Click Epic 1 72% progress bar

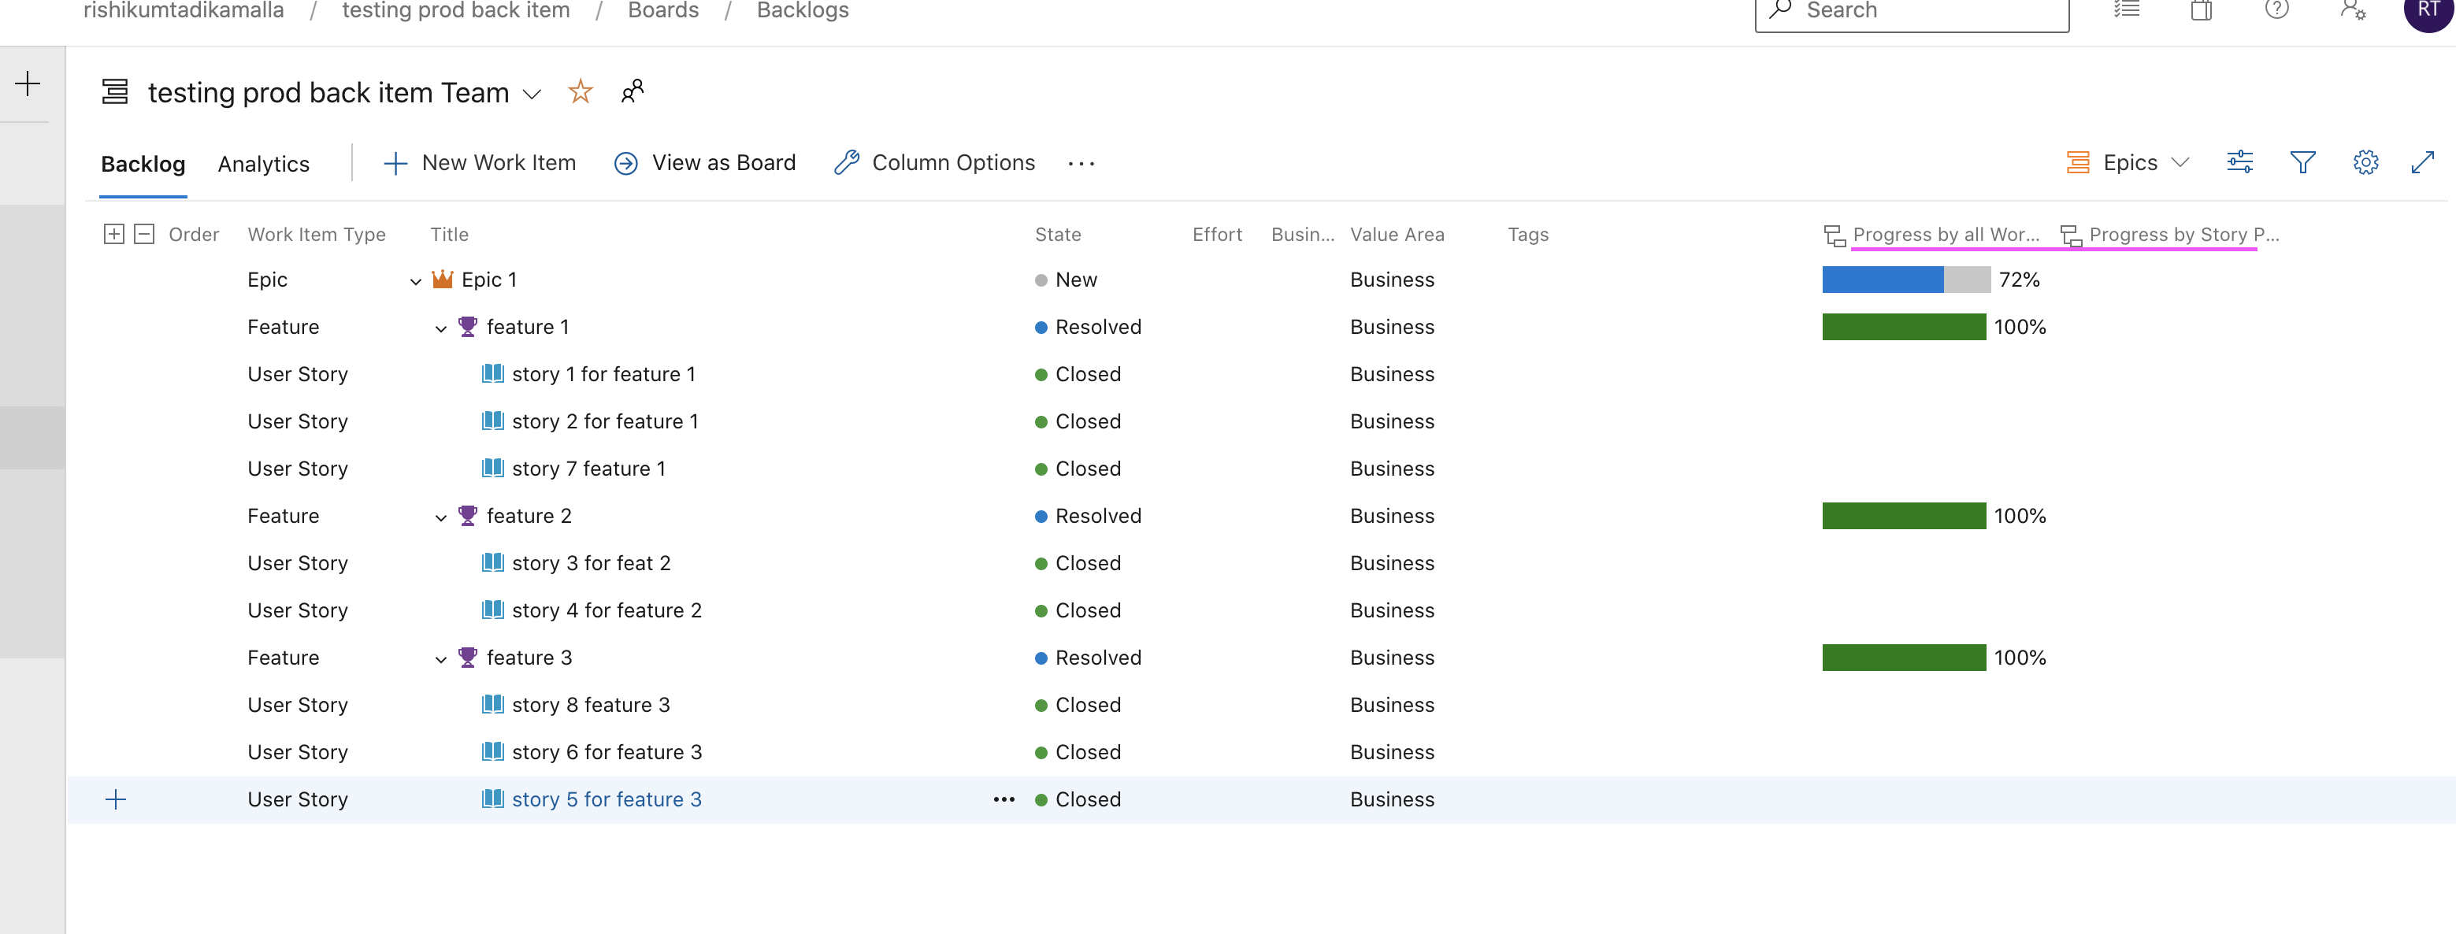(x=1905, y=280)
